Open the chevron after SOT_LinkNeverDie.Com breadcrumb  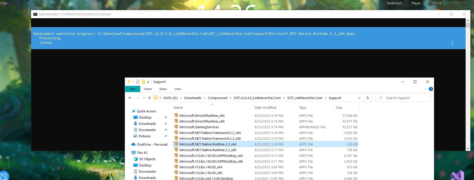point(326,98)
